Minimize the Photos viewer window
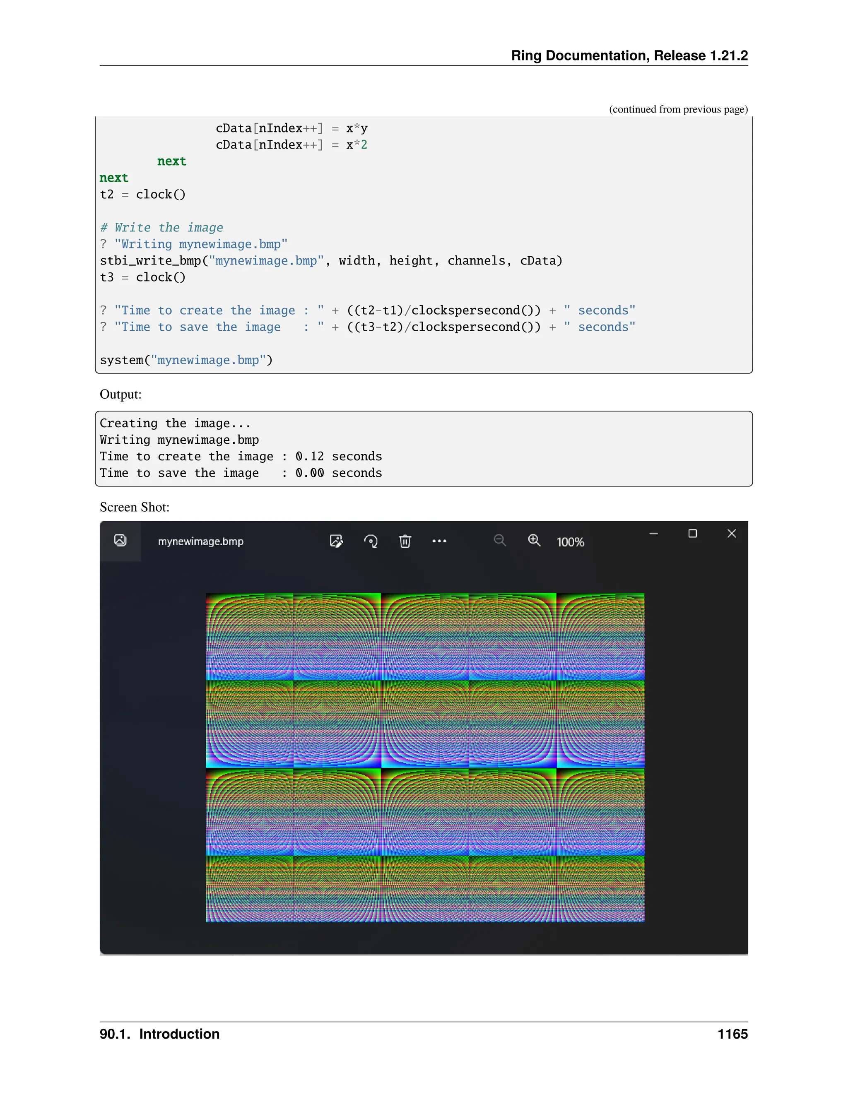Image resolution: width=848 pixels, height=1097 pixels. (653, 534)
